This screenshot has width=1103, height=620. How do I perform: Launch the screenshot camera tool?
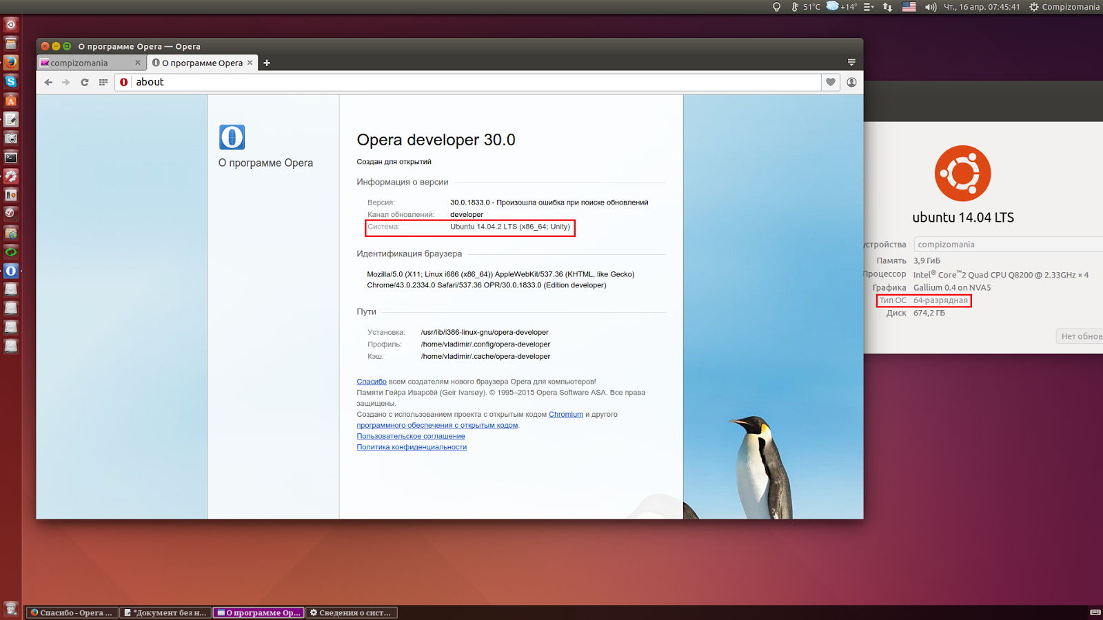(x=10, y=138)
